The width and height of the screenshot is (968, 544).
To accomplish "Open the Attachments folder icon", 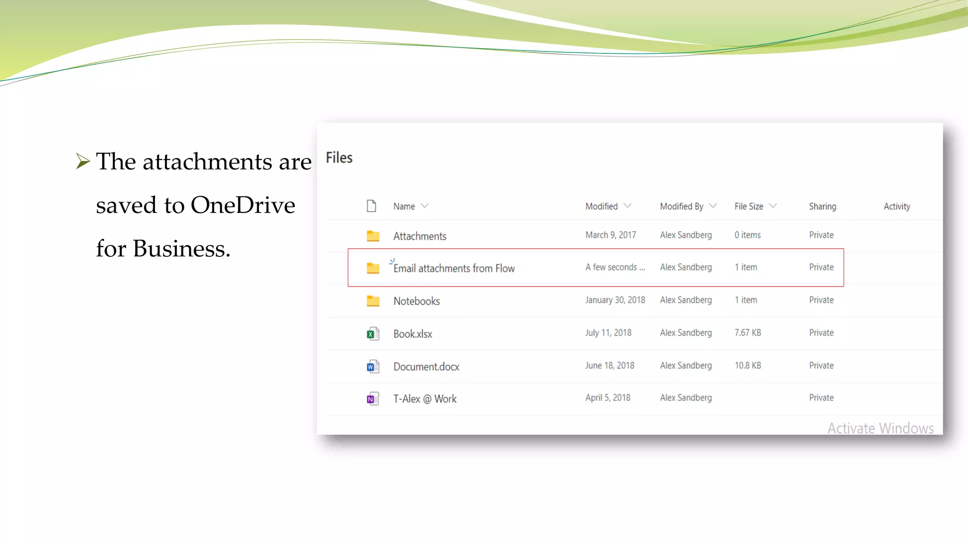I will pyautogui.click(x=373, y=236).
